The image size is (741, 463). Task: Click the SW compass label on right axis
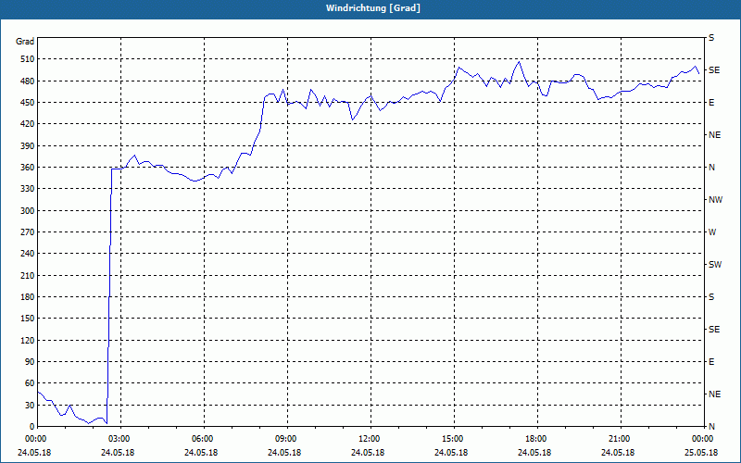click(715, 265)
